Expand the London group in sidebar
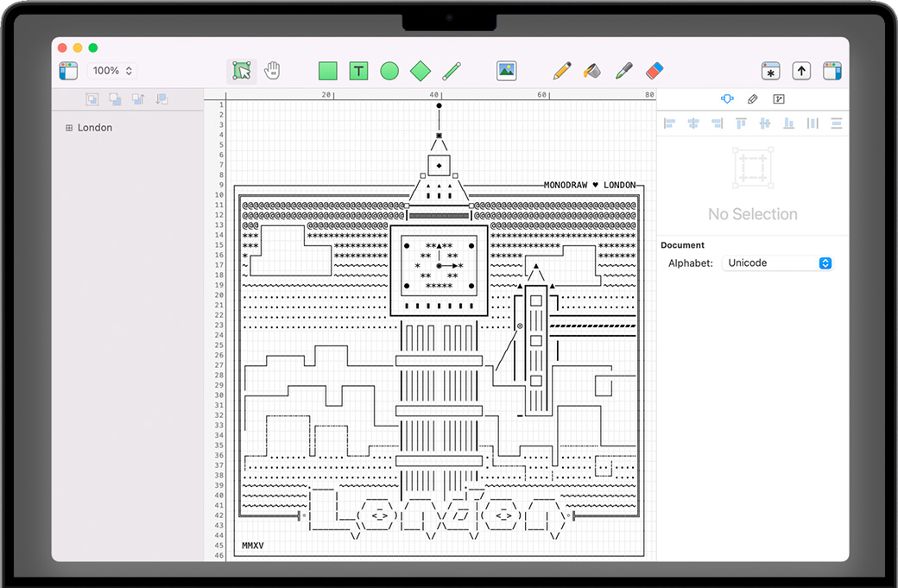The width and height of the screenshot is (898, 588). click(69, 128)
